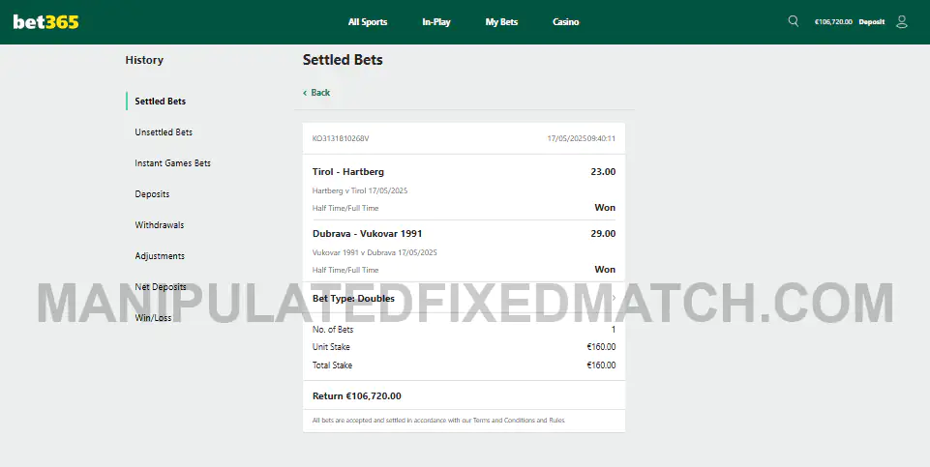Click the Deposit button in header
Image resolution: width=930 pixels, height=467 pixels.
(872, 22)
